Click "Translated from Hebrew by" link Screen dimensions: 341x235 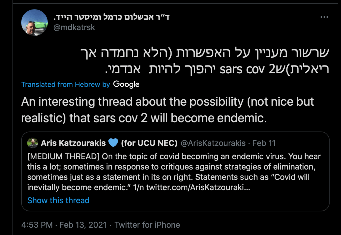click(x=66, y=85)
